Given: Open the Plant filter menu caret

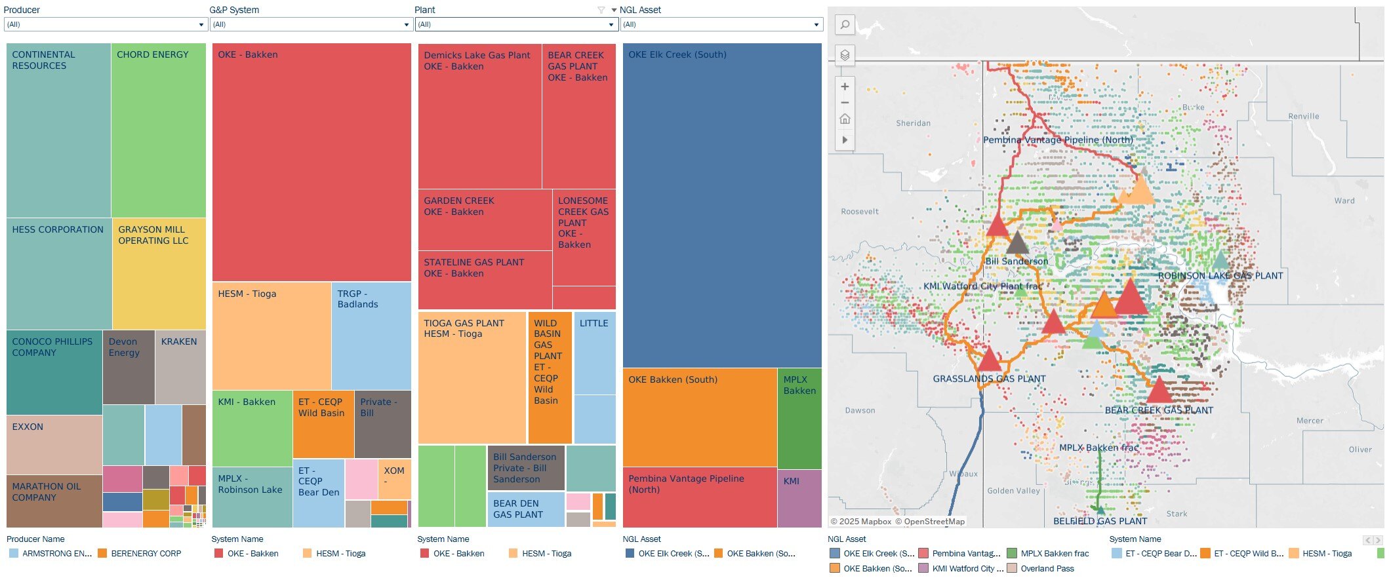Looking at the screenshot, I should (614, 10).
